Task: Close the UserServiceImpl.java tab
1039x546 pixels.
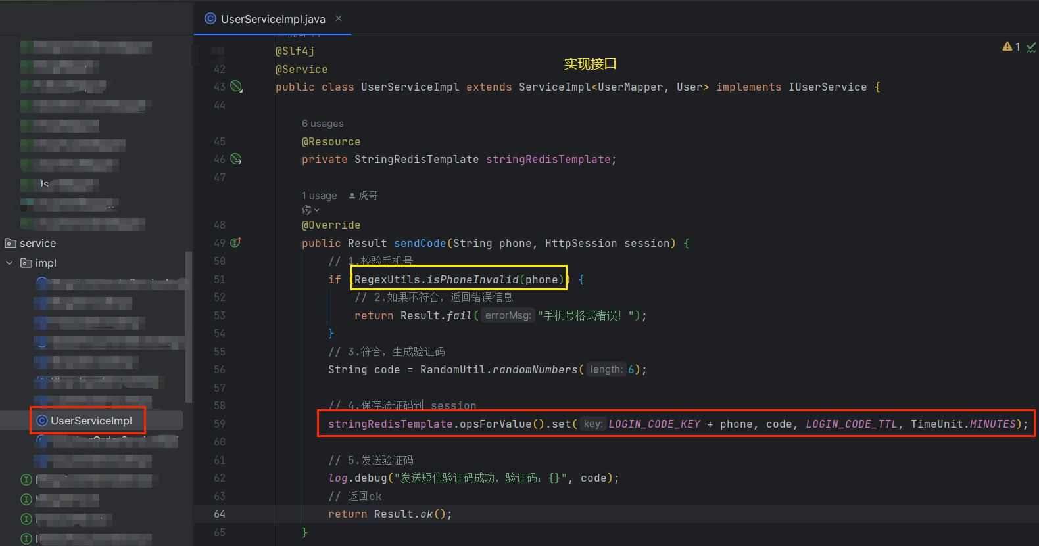Action: (x=339, y=18)
